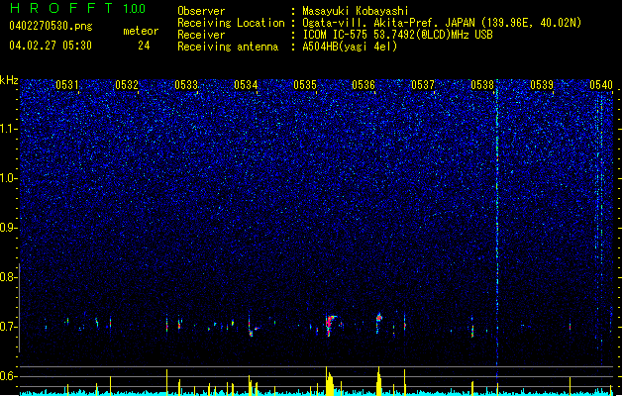Image resolution: width=623 pixels, height=396 pixels.
Task: Click the 1.0 kHz axis label
Action: pyautogui.click(x=9, y=178)
